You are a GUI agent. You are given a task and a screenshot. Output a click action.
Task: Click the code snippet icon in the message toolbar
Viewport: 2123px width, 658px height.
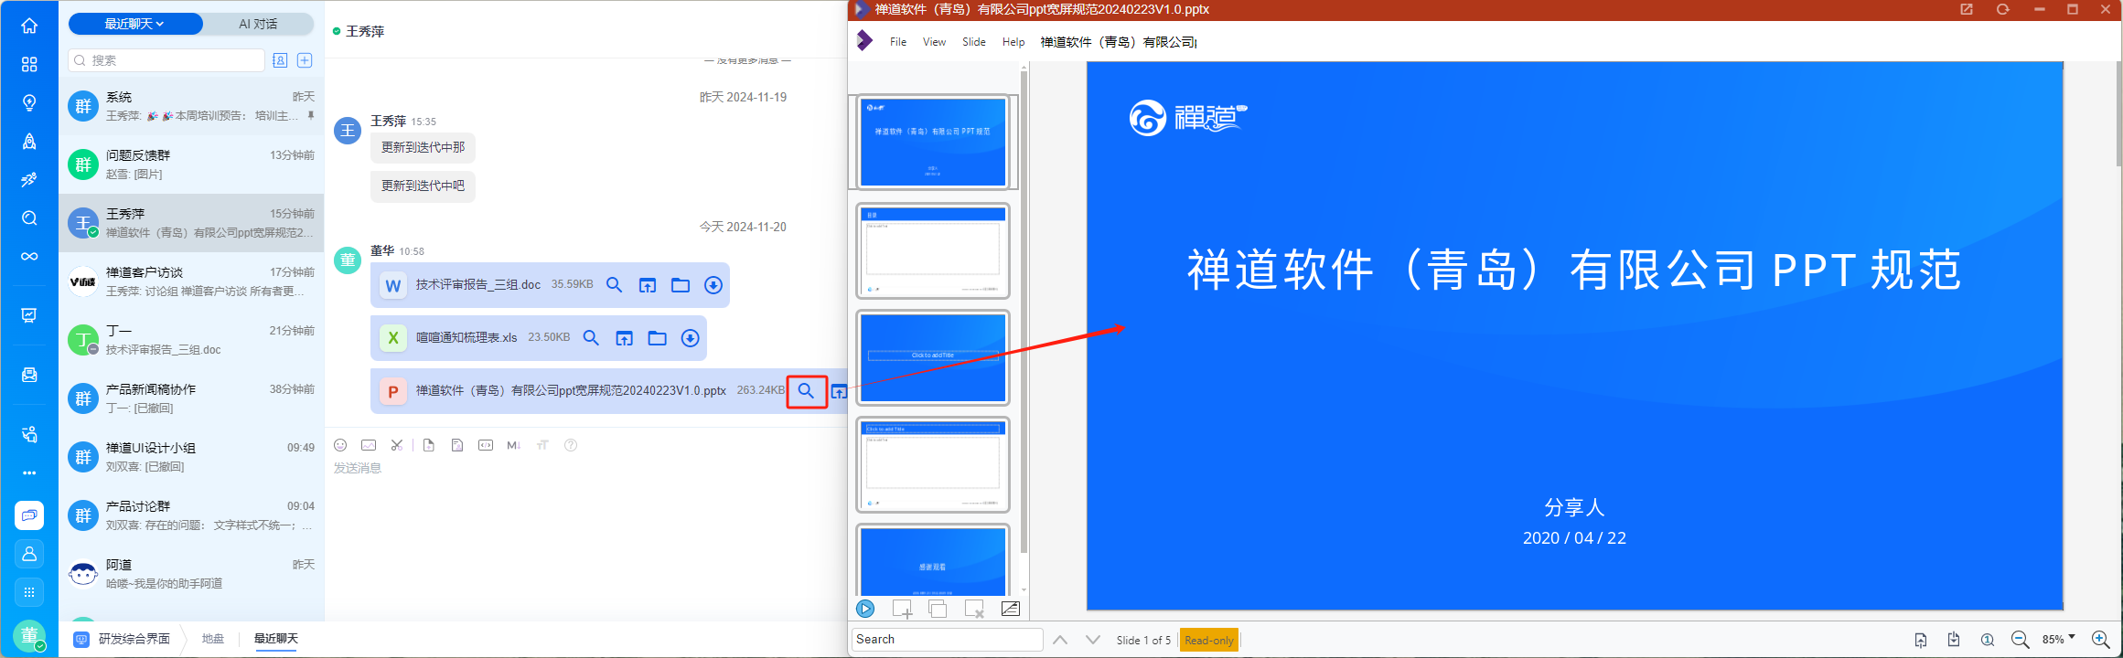click(486, 445)
